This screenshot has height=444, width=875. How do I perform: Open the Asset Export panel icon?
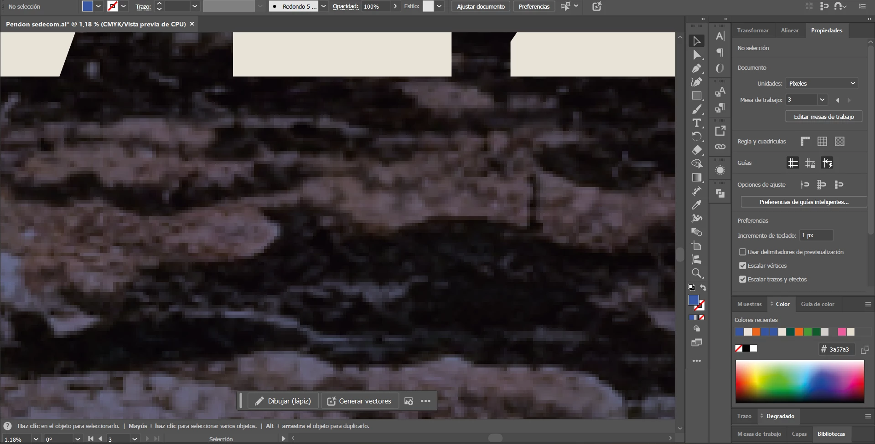720,131
